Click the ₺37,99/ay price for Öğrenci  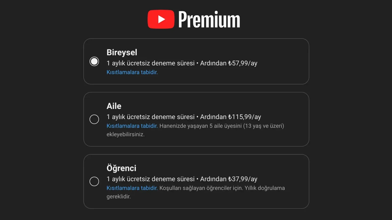pos(243,179)
